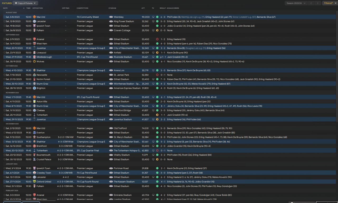Click the 8 - 0 result against Southampton
The image size is (338, 203).
[163, 137]
